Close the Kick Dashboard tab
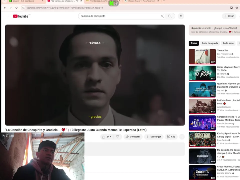Viewport: 240px width, 180px height. [x=43, y=1]
